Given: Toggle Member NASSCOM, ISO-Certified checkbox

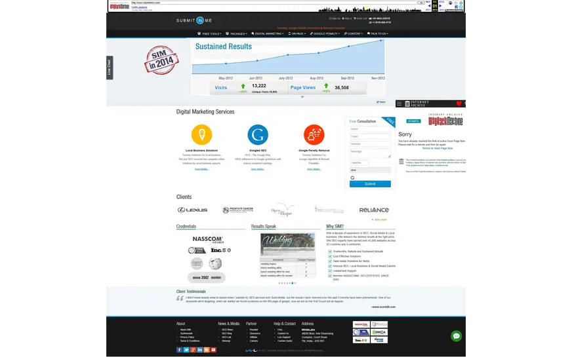Looking at the screenshot, I should [x=330, y=276].
